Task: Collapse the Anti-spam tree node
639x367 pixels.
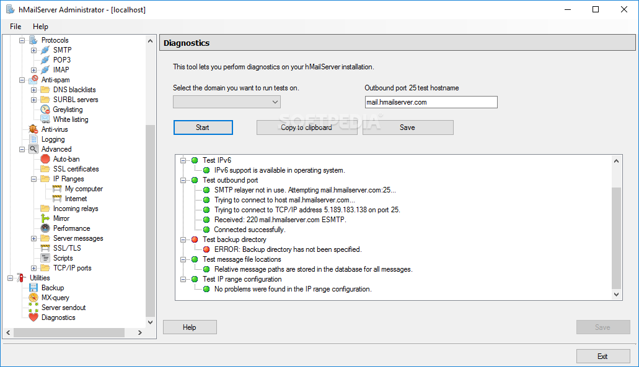Action: 22,80
